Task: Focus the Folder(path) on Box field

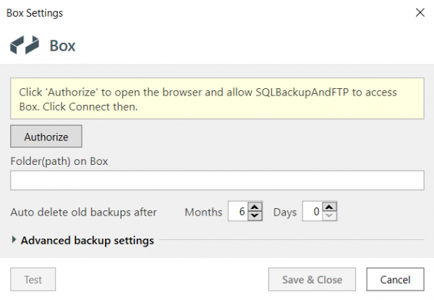Action: pos(217,180)
